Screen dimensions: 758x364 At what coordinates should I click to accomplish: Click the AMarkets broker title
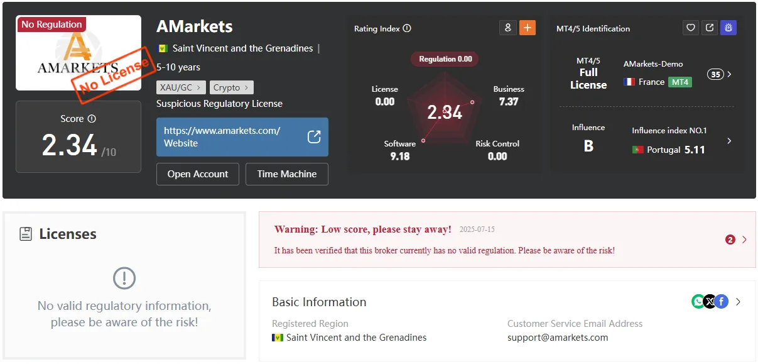coord(195,26)
